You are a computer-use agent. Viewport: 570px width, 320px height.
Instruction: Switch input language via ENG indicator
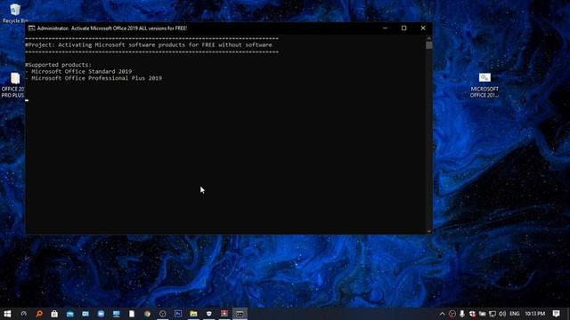(x=515, y=314)
